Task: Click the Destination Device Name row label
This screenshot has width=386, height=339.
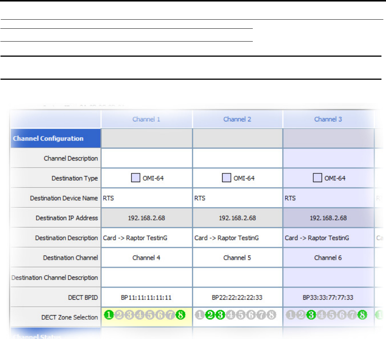Action: click(64, 198)
